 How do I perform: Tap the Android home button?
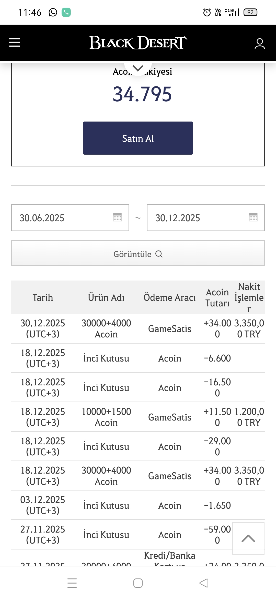tap(138, 583)
